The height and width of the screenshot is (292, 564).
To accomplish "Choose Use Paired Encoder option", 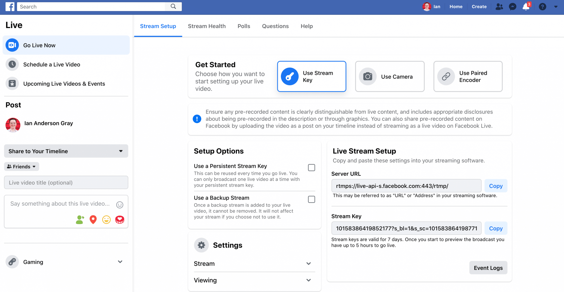I will coord(468,76).
